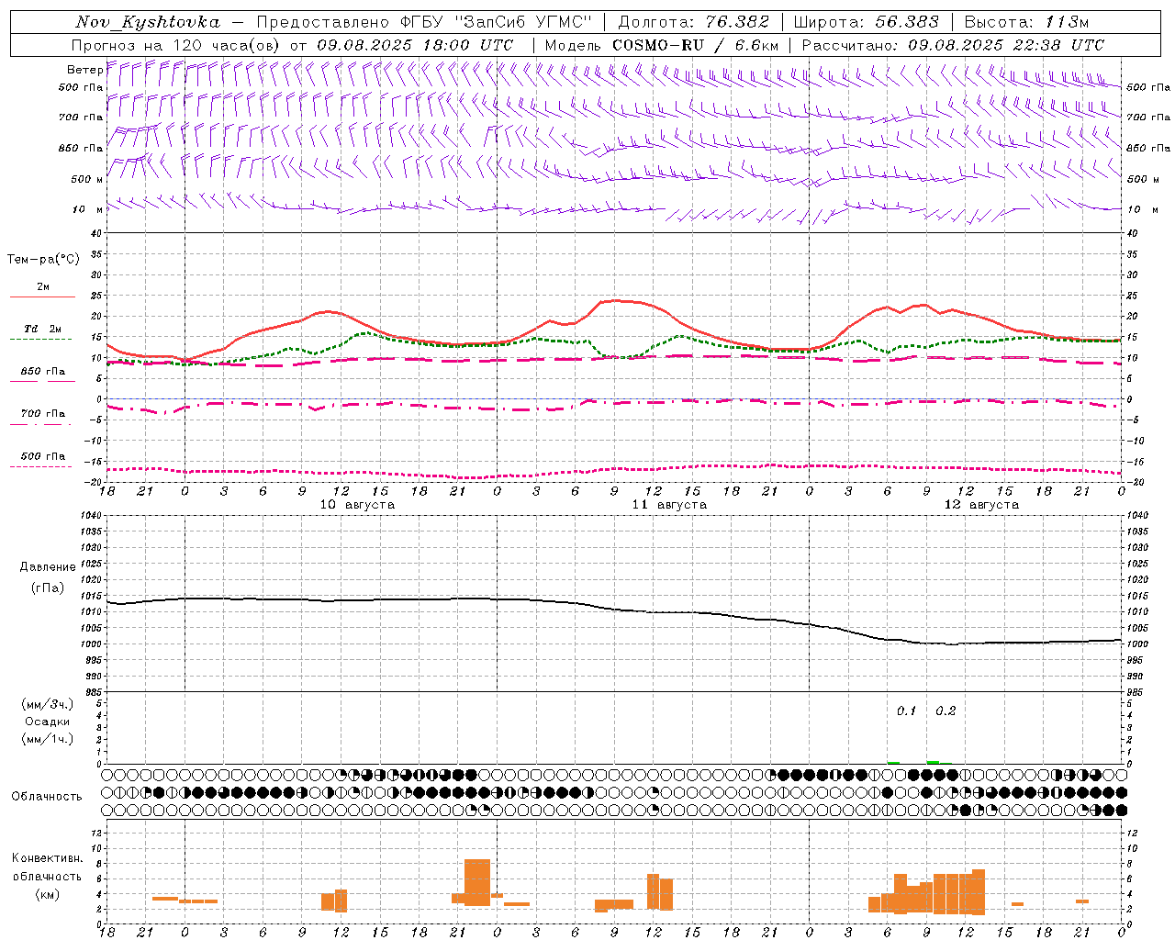
Task: Select the 'Облачность' cloud rows label
Action: 47,796
